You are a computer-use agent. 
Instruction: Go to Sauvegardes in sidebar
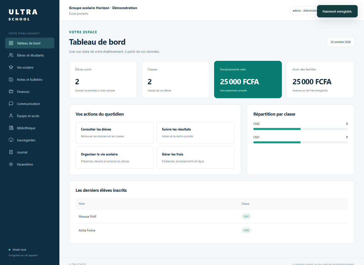point(30,140)
